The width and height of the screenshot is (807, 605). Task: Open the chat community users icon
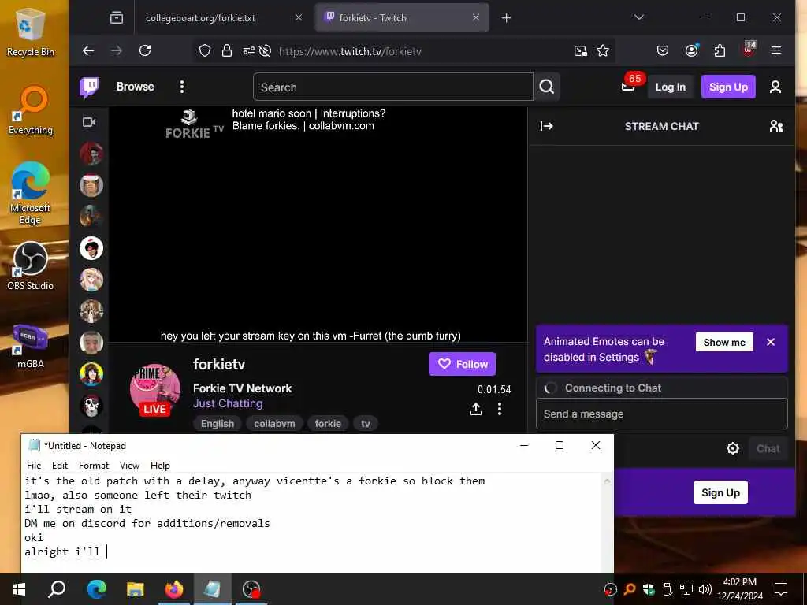775,126
